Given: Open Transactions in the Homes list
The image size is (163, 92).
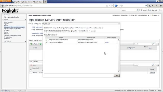Looking at the screenshot, I should point(8,37).
